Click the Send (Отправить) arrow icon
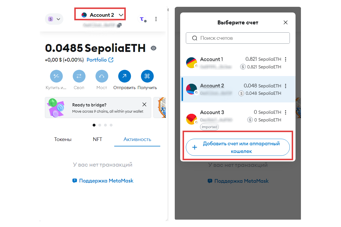The width and height of the screenshot is (341, 227). pos(124,76)
